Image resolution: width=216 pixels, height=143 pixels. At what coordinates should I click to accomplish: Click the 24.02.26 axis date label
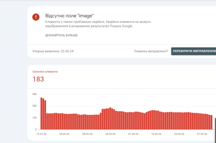(64, 134)
